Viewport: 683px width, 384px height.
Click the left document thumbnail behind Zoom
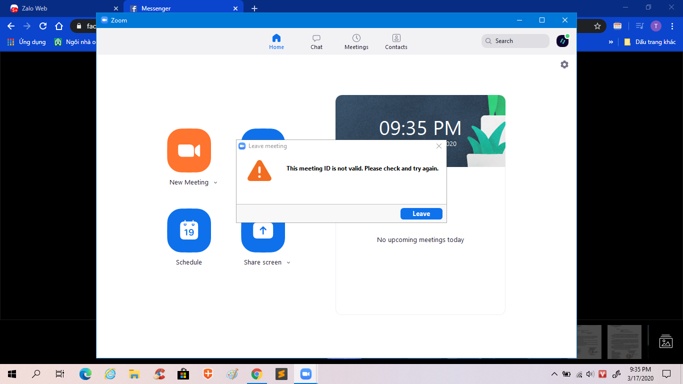(589, 342)
